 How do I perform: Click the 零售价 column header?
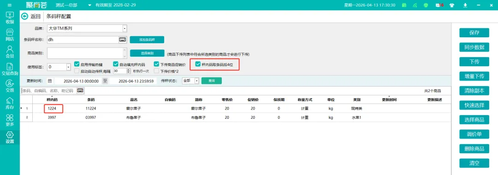pos(227,99)
